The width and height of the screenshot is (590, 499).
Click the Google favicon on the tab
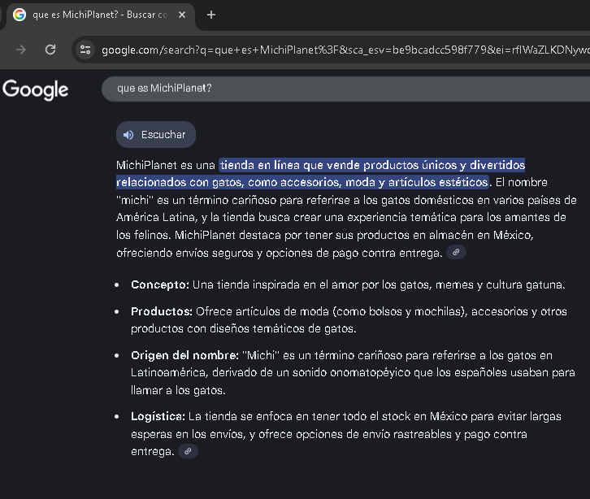(x=20, y=15)
